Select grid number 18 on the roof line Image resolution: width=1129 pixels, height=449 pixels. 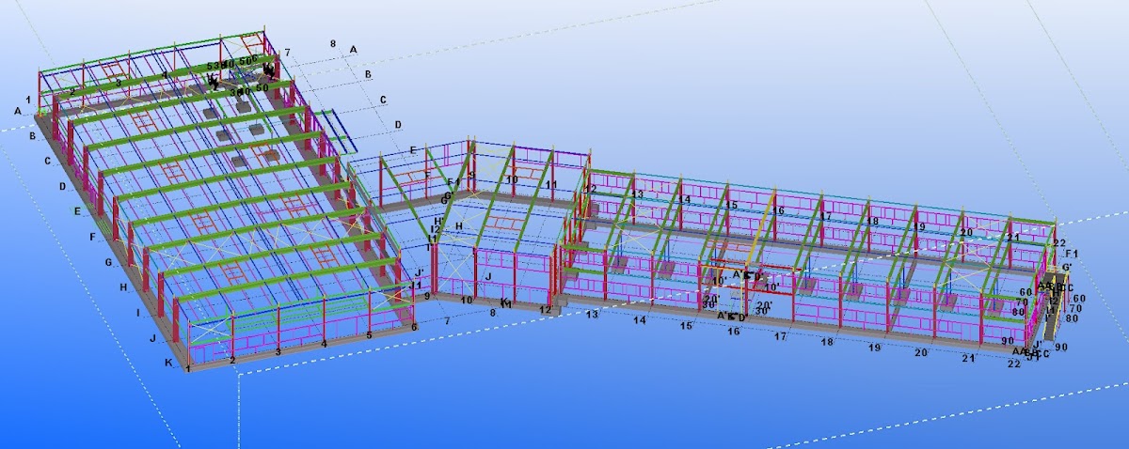pyautogui.click(x=873, y=222)
